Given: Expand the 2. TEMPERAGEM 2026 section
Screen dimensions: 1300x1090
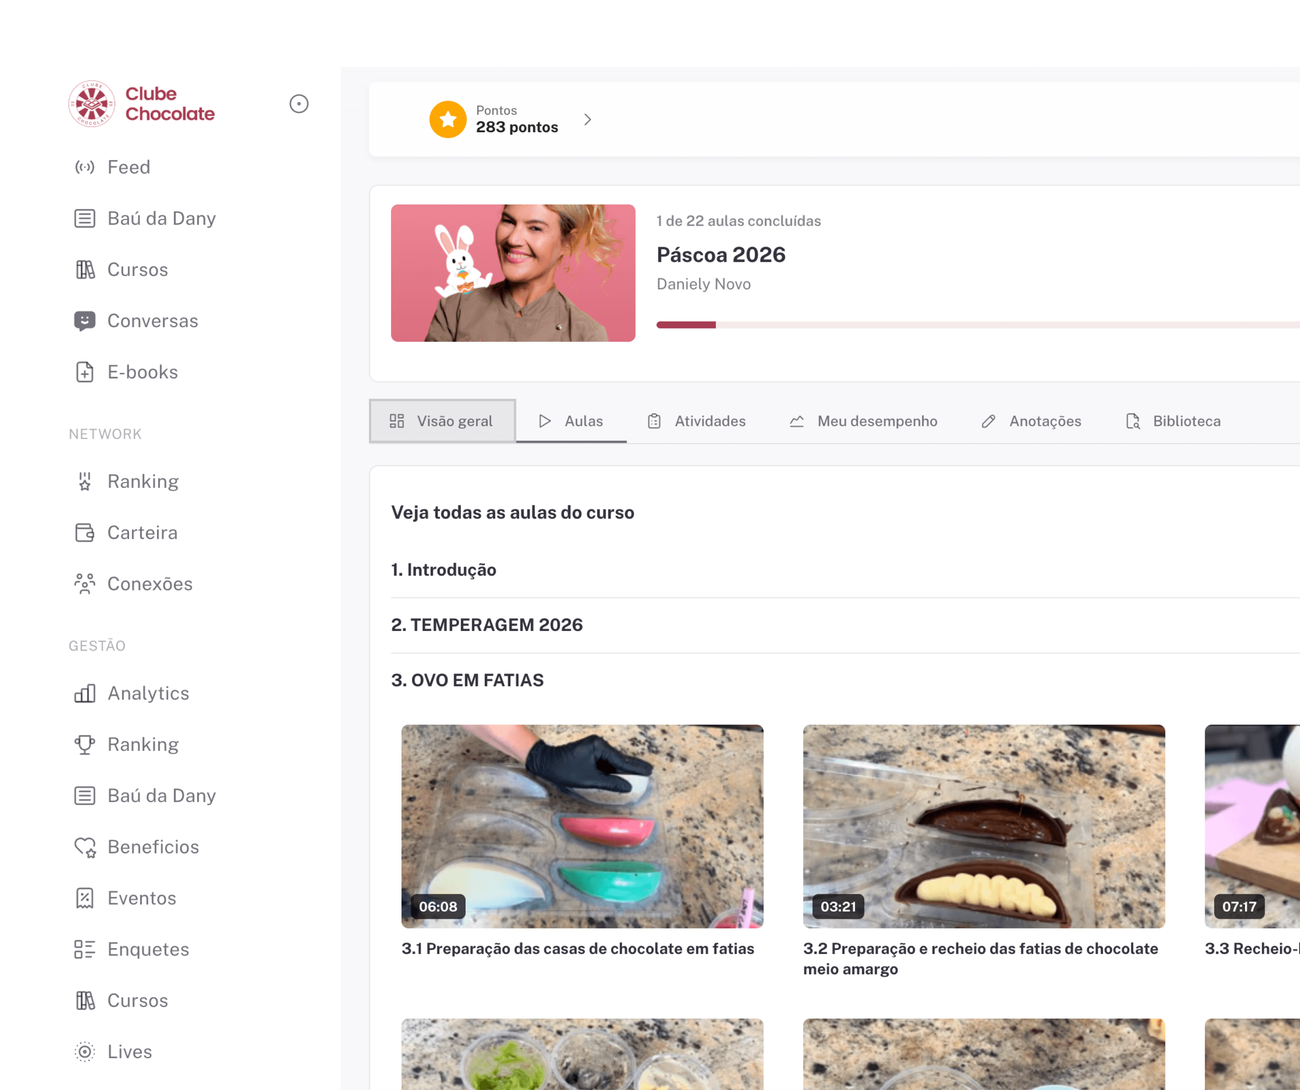Looking at the screenshot, I should pos(487,625).
